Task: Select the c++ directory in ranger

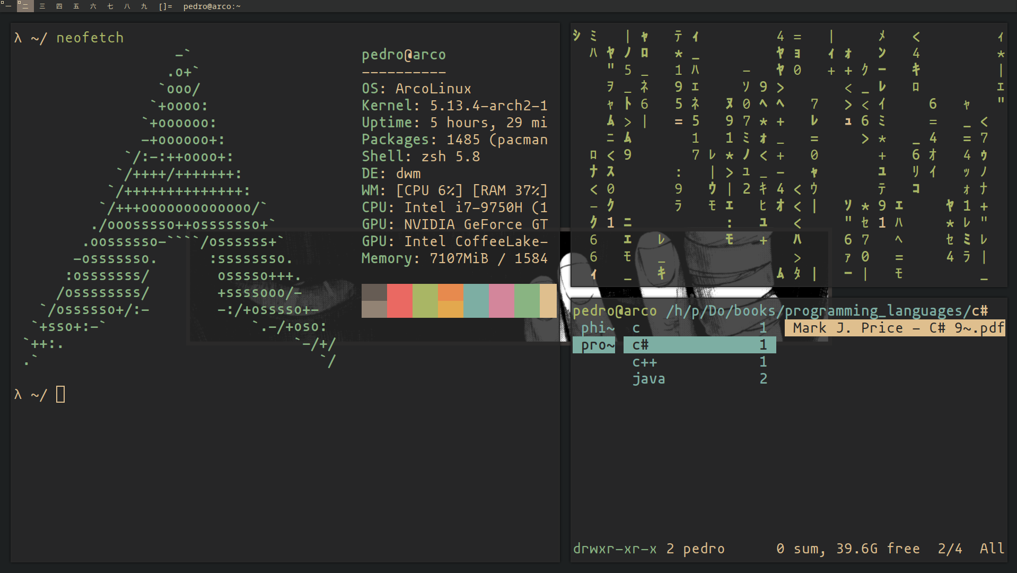Action: click(699, 362)
